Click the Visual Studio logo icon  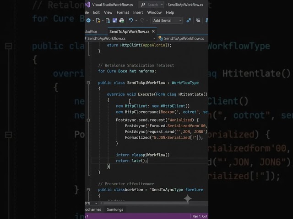click(87, 5)
